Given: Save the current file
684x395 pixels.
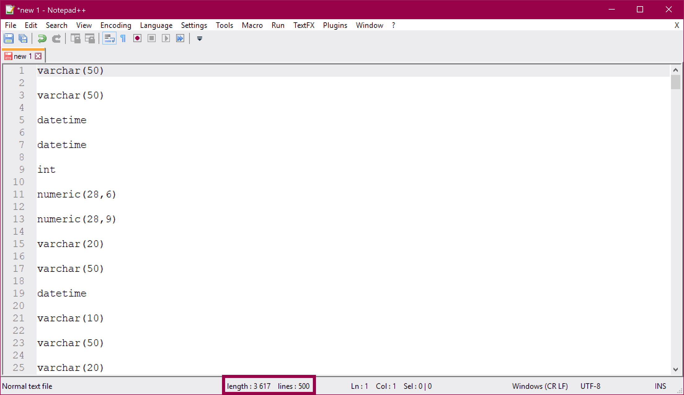Looking at the screenshot, I should point(9,38).
